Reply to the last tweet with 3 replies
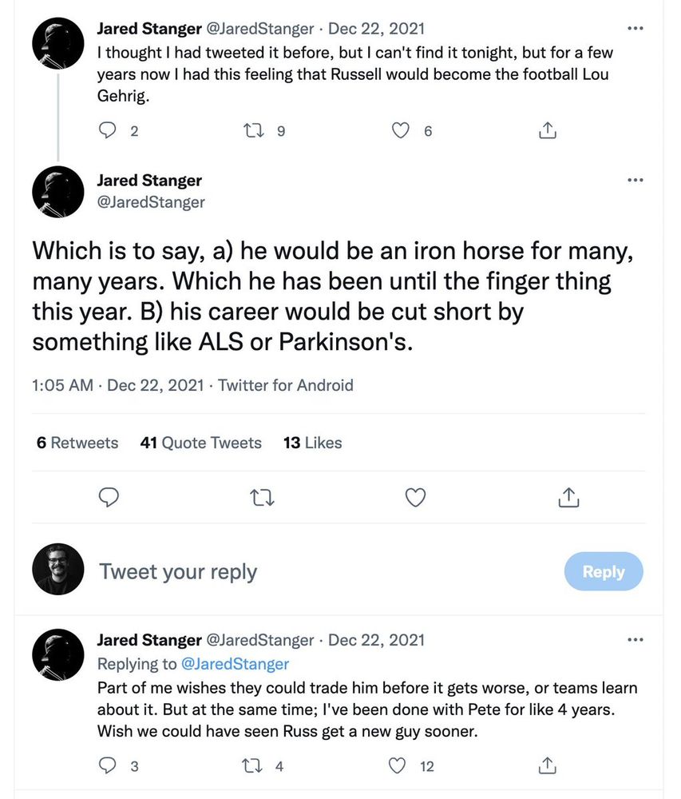Screen dimensions: 681x799 click(x=108, y=766)
